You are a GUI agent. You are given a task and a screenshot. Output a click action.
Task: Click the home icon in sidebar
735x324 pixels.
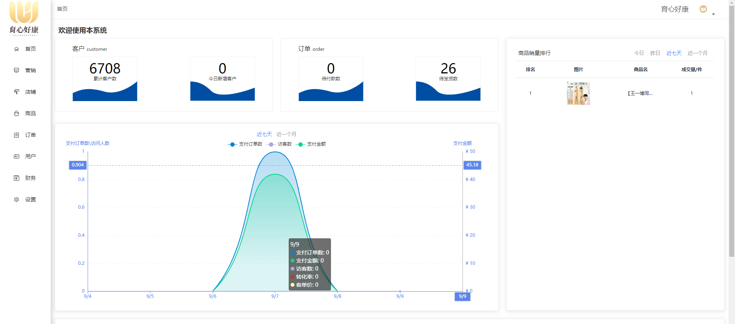(x=17, y=49)
